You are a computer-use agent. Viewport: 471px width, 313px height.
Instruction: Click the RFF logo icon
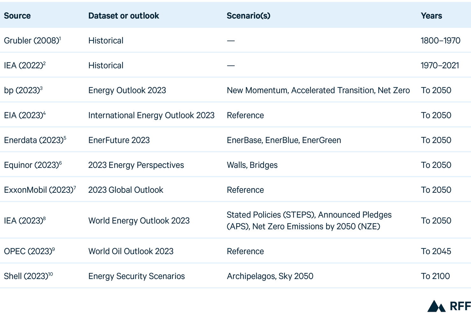[449, 306]
